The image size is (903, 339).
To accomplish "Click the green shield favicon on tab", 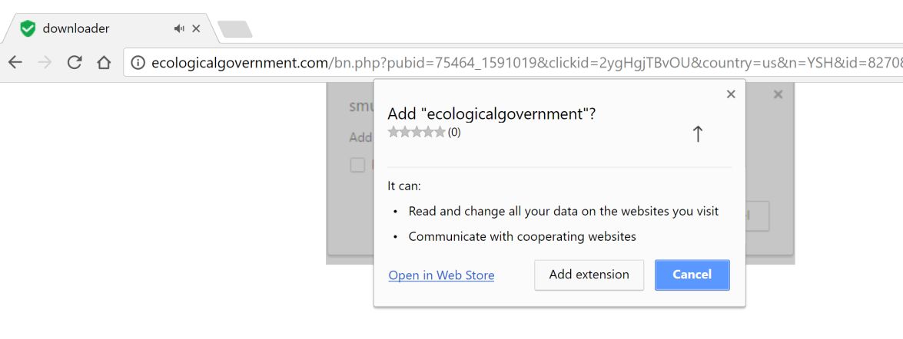I will (28, 29).
